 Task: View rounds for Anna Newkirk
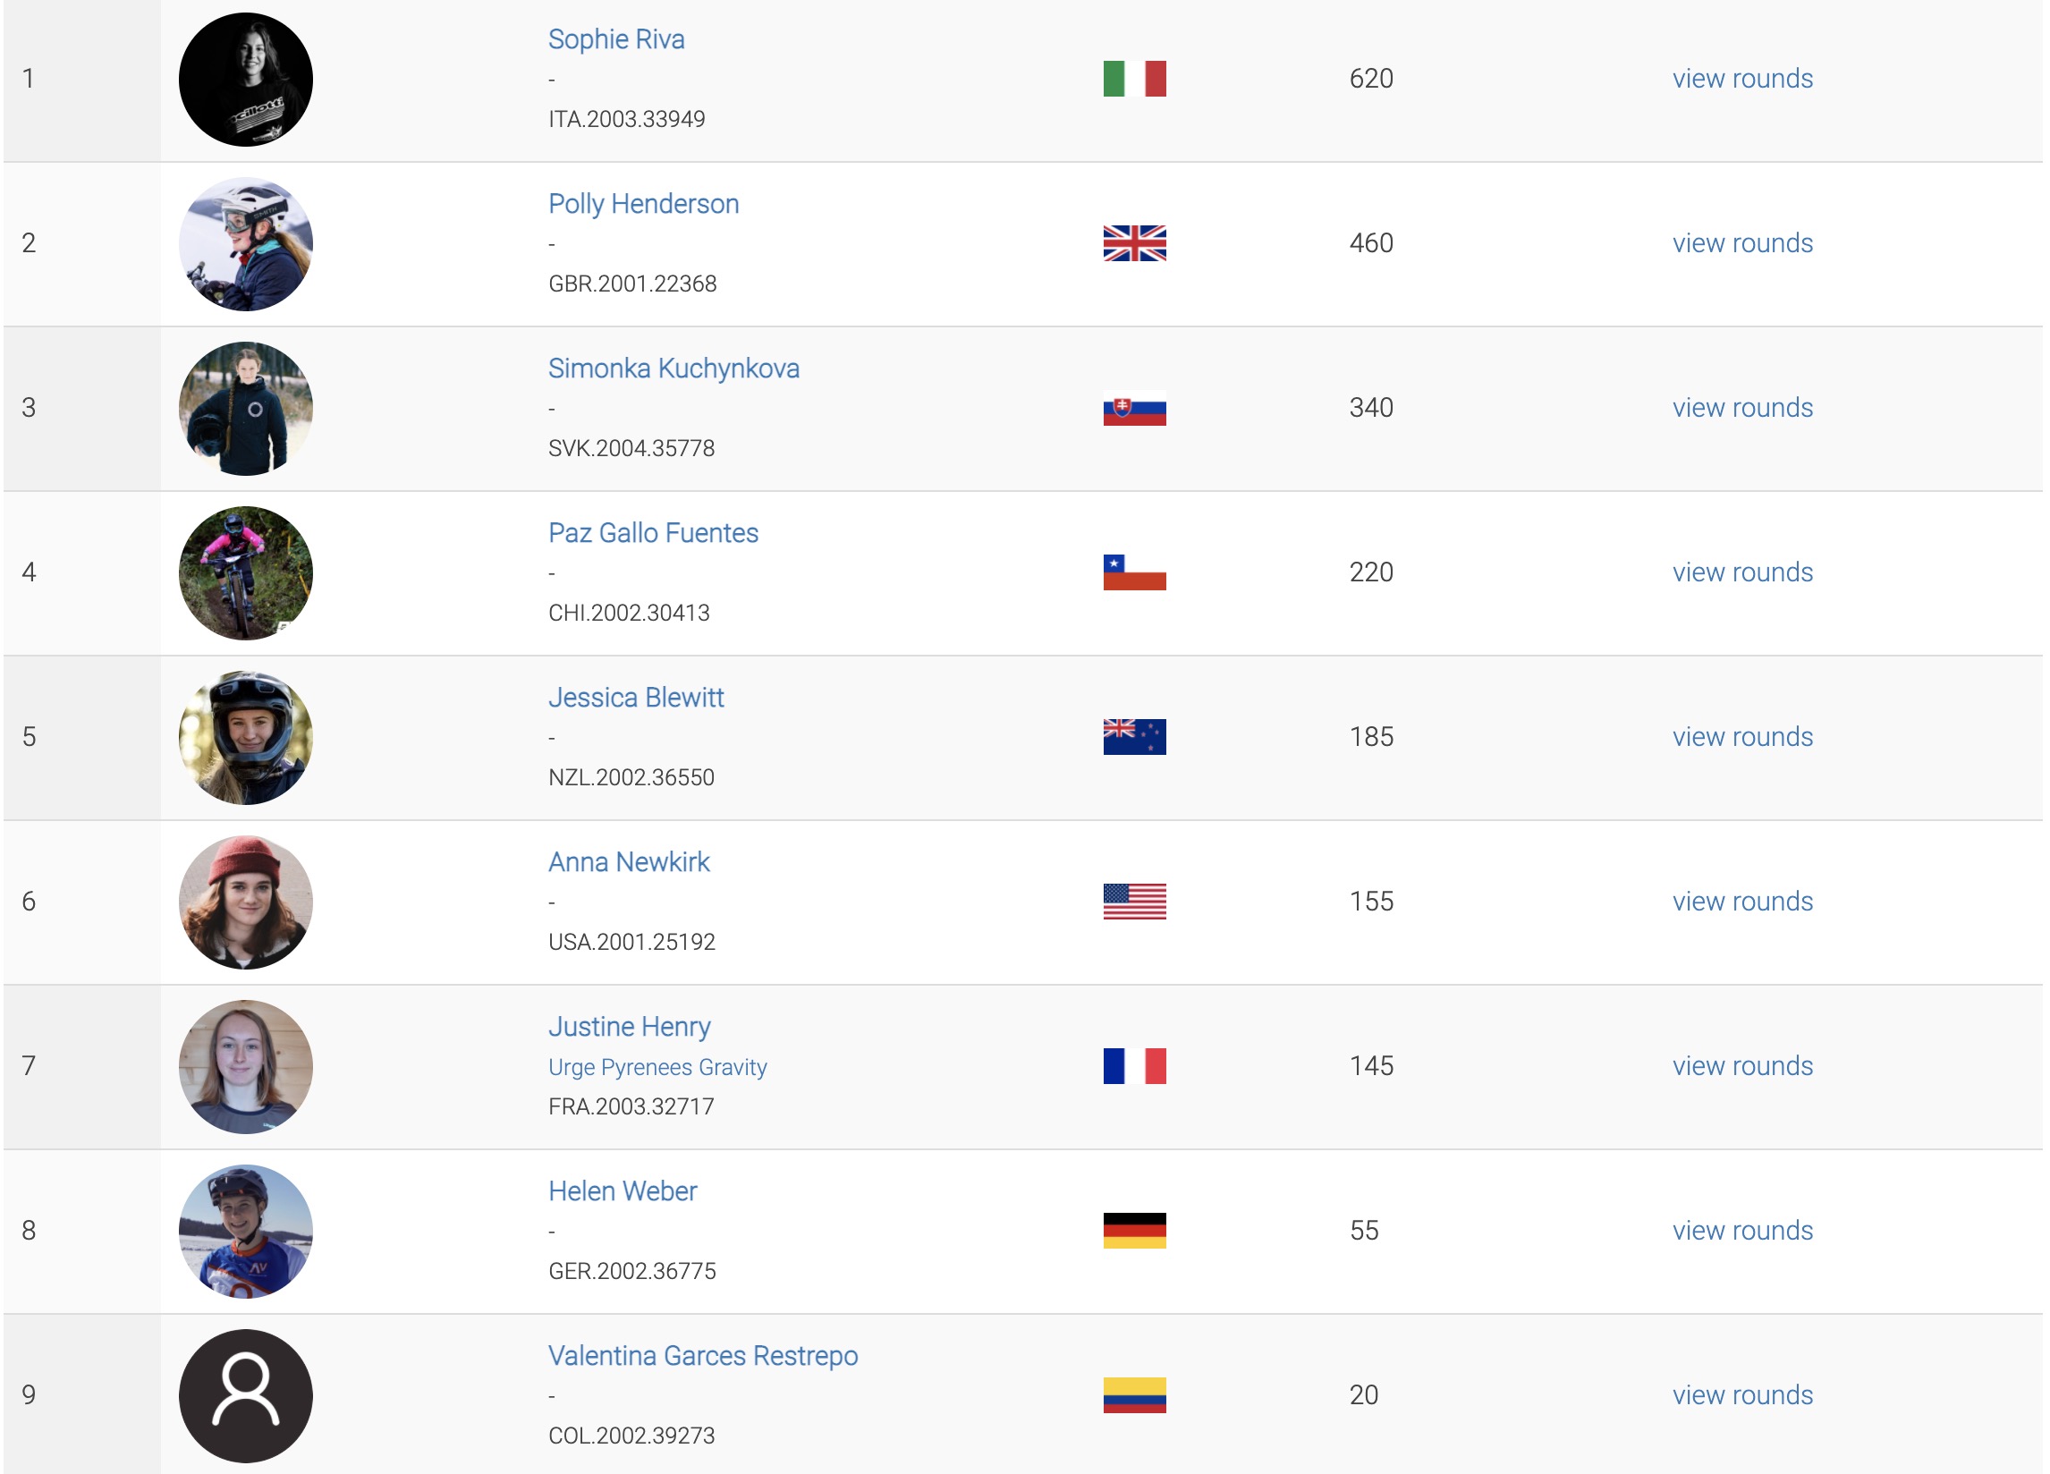point(1741,901)
